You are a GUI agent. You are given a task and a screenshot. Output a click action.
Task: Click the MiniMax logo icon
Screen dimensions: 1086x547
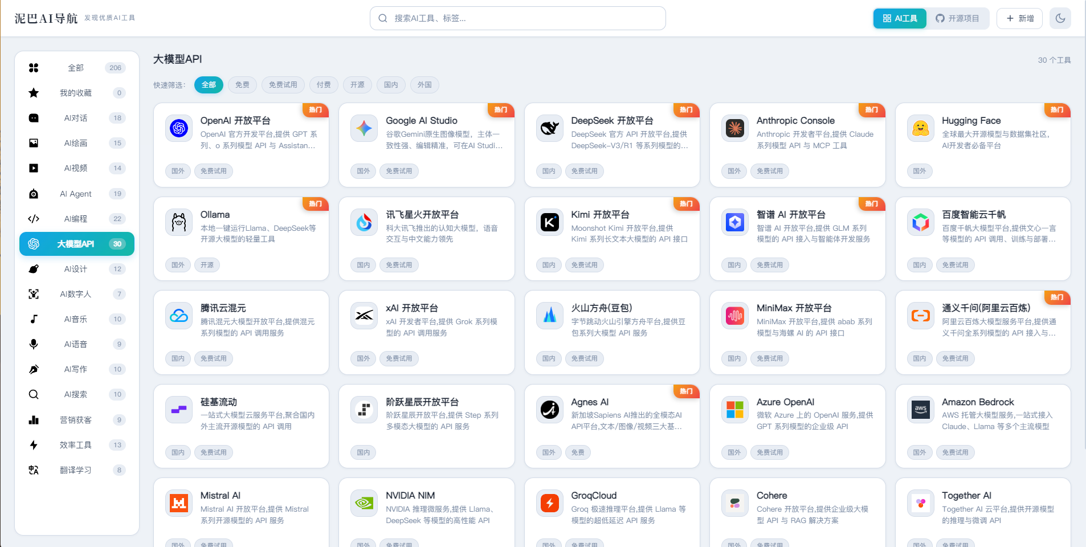coord(735,316)
